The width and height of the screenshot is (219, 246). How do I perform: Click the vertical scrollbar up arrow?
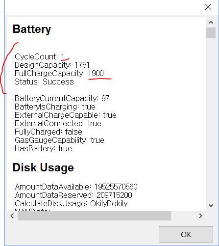click(x=211, y=23)
